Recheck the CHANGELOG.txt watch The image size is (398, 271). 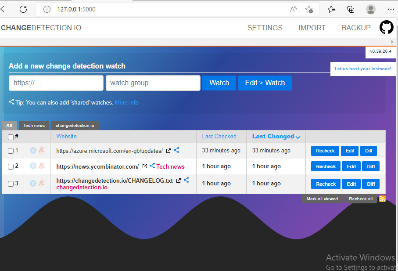click(x=326, y=184)
